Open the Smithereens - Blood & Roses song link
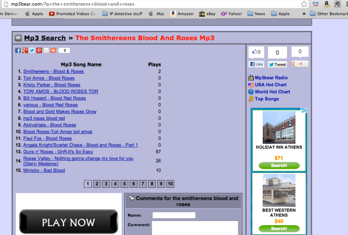Image resolution: width=348 pixels, height=235 pixels. (x=53, y=71)
